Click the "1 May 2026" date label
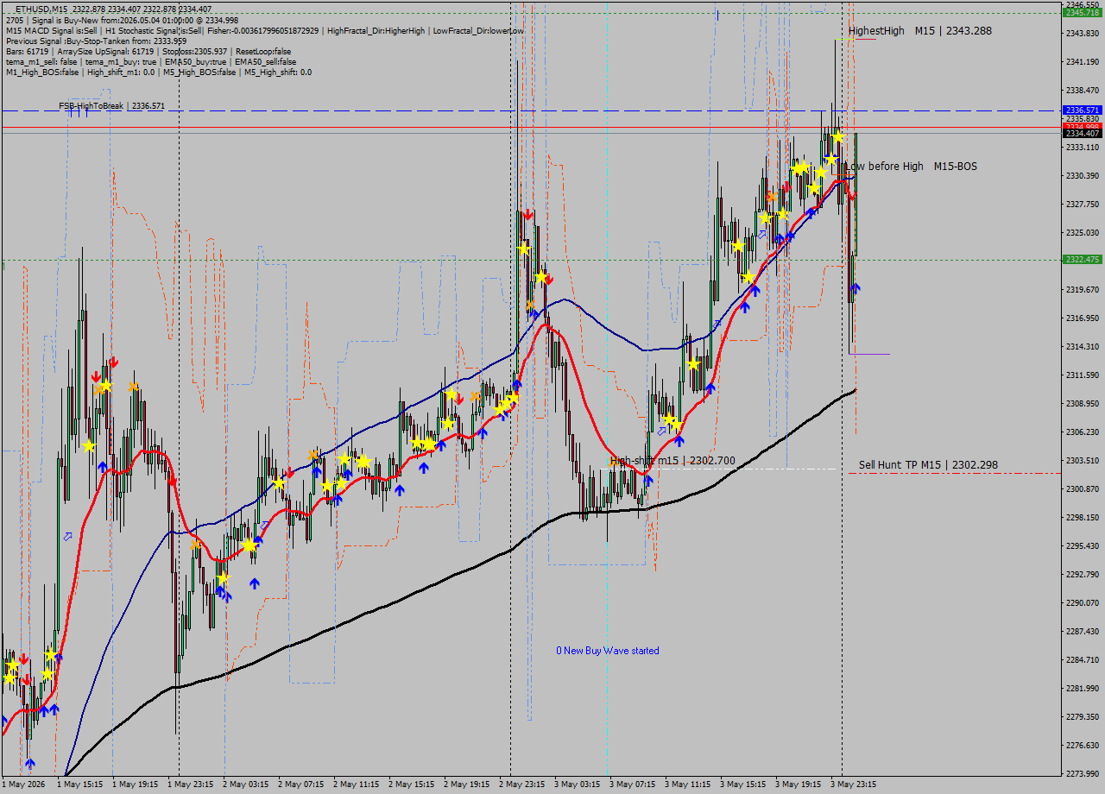1105x794 pixels. 23,785
